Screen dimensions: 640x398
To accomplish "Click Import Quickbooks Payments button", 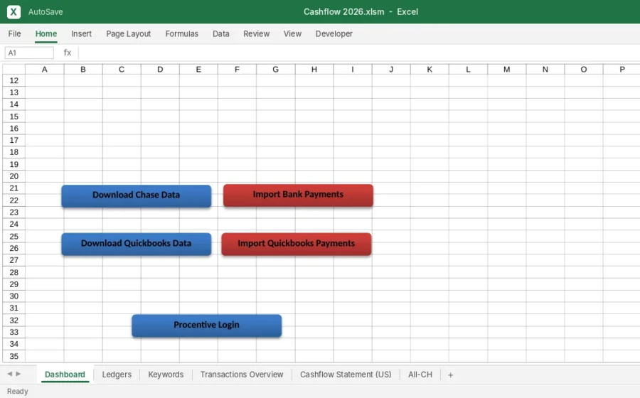I will click(297, 244).
